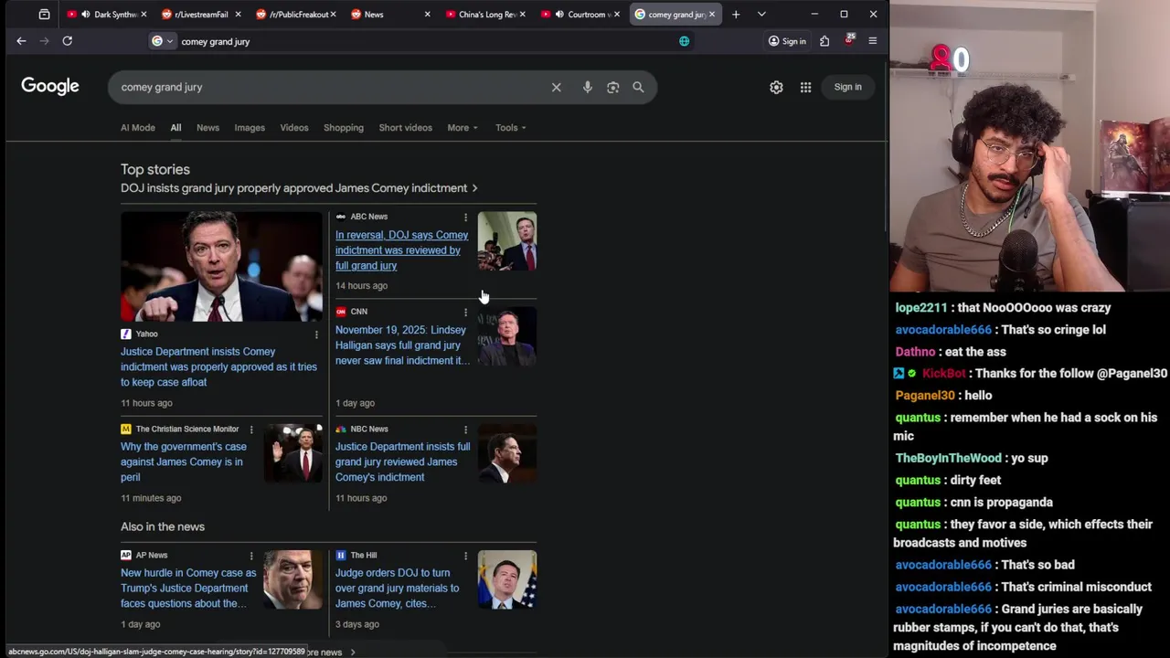This screenshot has width=1170, height=658.
Task: Open CNN Lindsey Halligan article link
Action: pos(402,345)
